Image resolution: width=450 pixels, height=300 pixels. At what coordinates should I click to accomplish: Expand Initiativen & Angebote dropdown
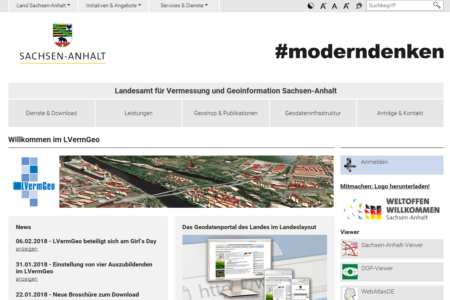114,5
